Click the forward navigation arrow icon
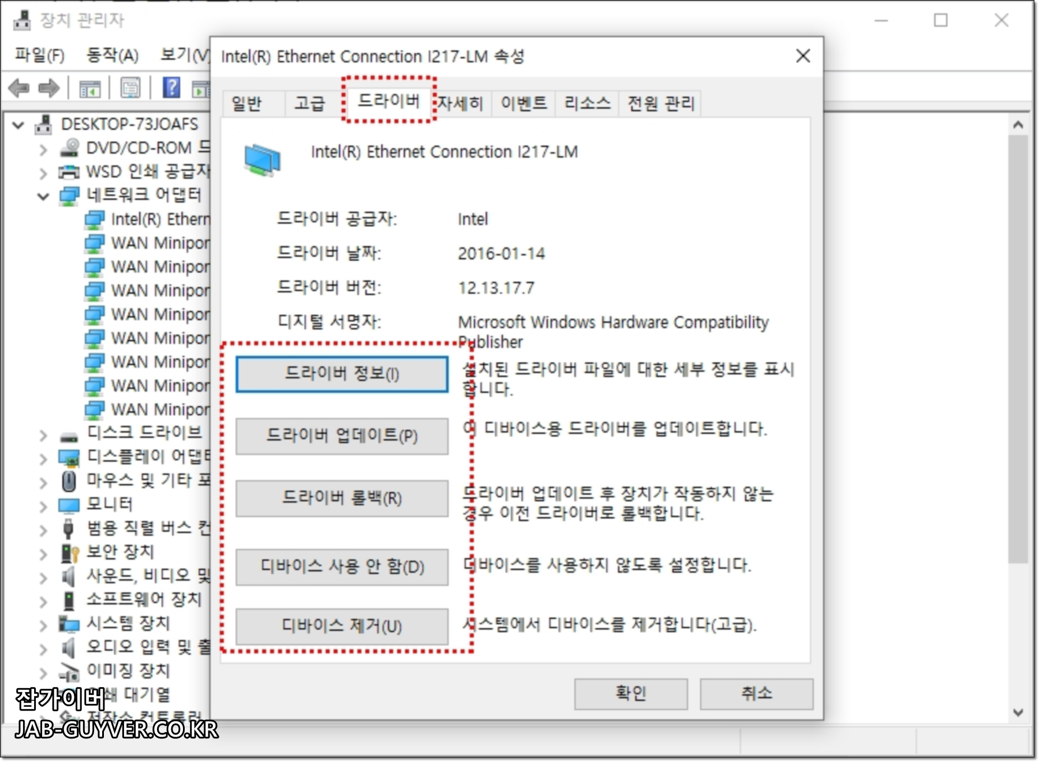The width and height of the screenshot is (1039, 762). [51, 88]
